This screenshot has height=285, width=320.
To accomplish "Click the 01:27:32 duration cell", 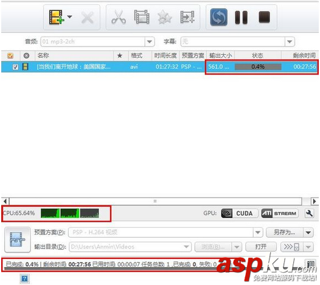I will pyautogui.click(x=167, y=67).
